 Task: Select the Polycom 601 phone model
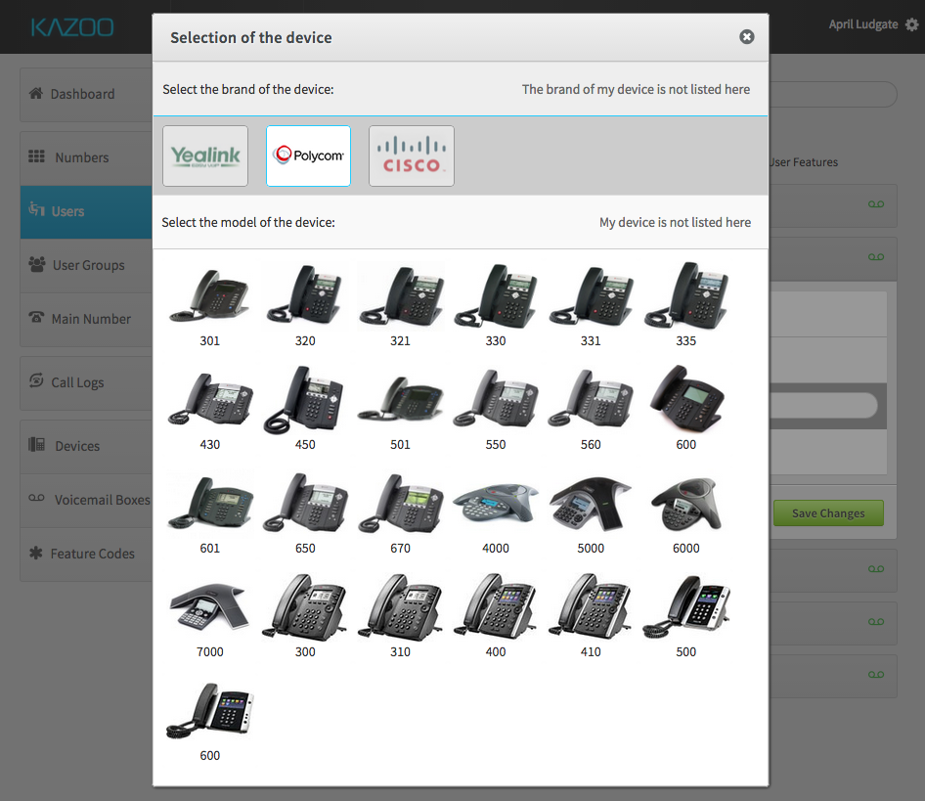[209, 512]
